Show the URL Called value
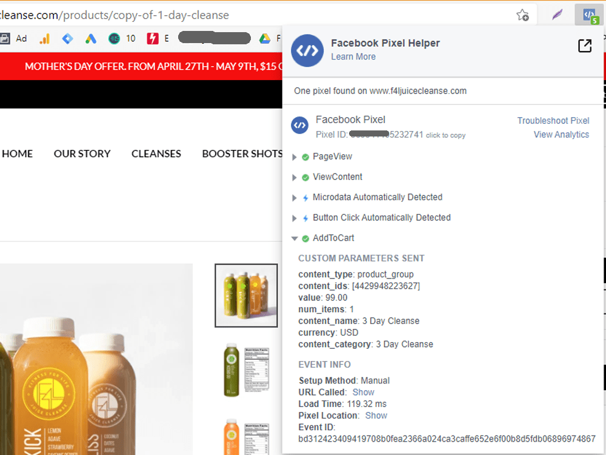The height and width of the screenshot is (455, 606). click(x=363, y=393)
